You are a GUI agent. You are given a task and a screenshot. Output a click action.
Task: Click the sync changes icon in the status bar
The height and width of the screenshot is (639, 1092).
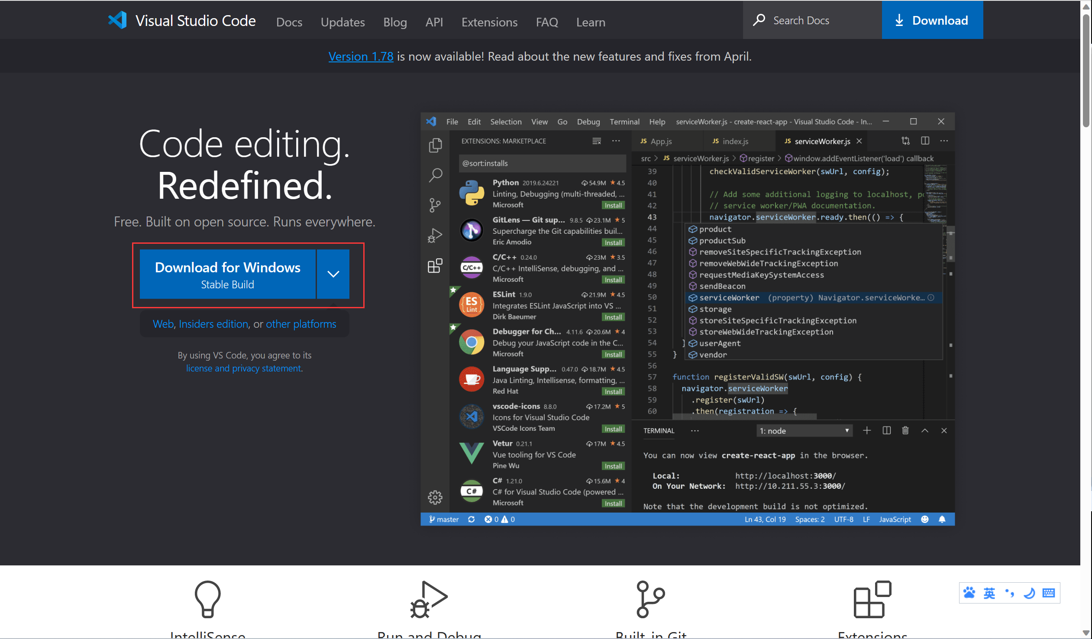point(472,519)
